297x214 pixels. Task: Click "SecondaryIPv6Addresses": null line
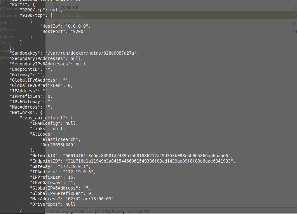(49, 64)
